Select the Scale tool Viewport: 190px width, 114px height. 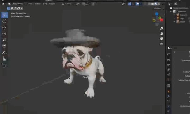4,40
